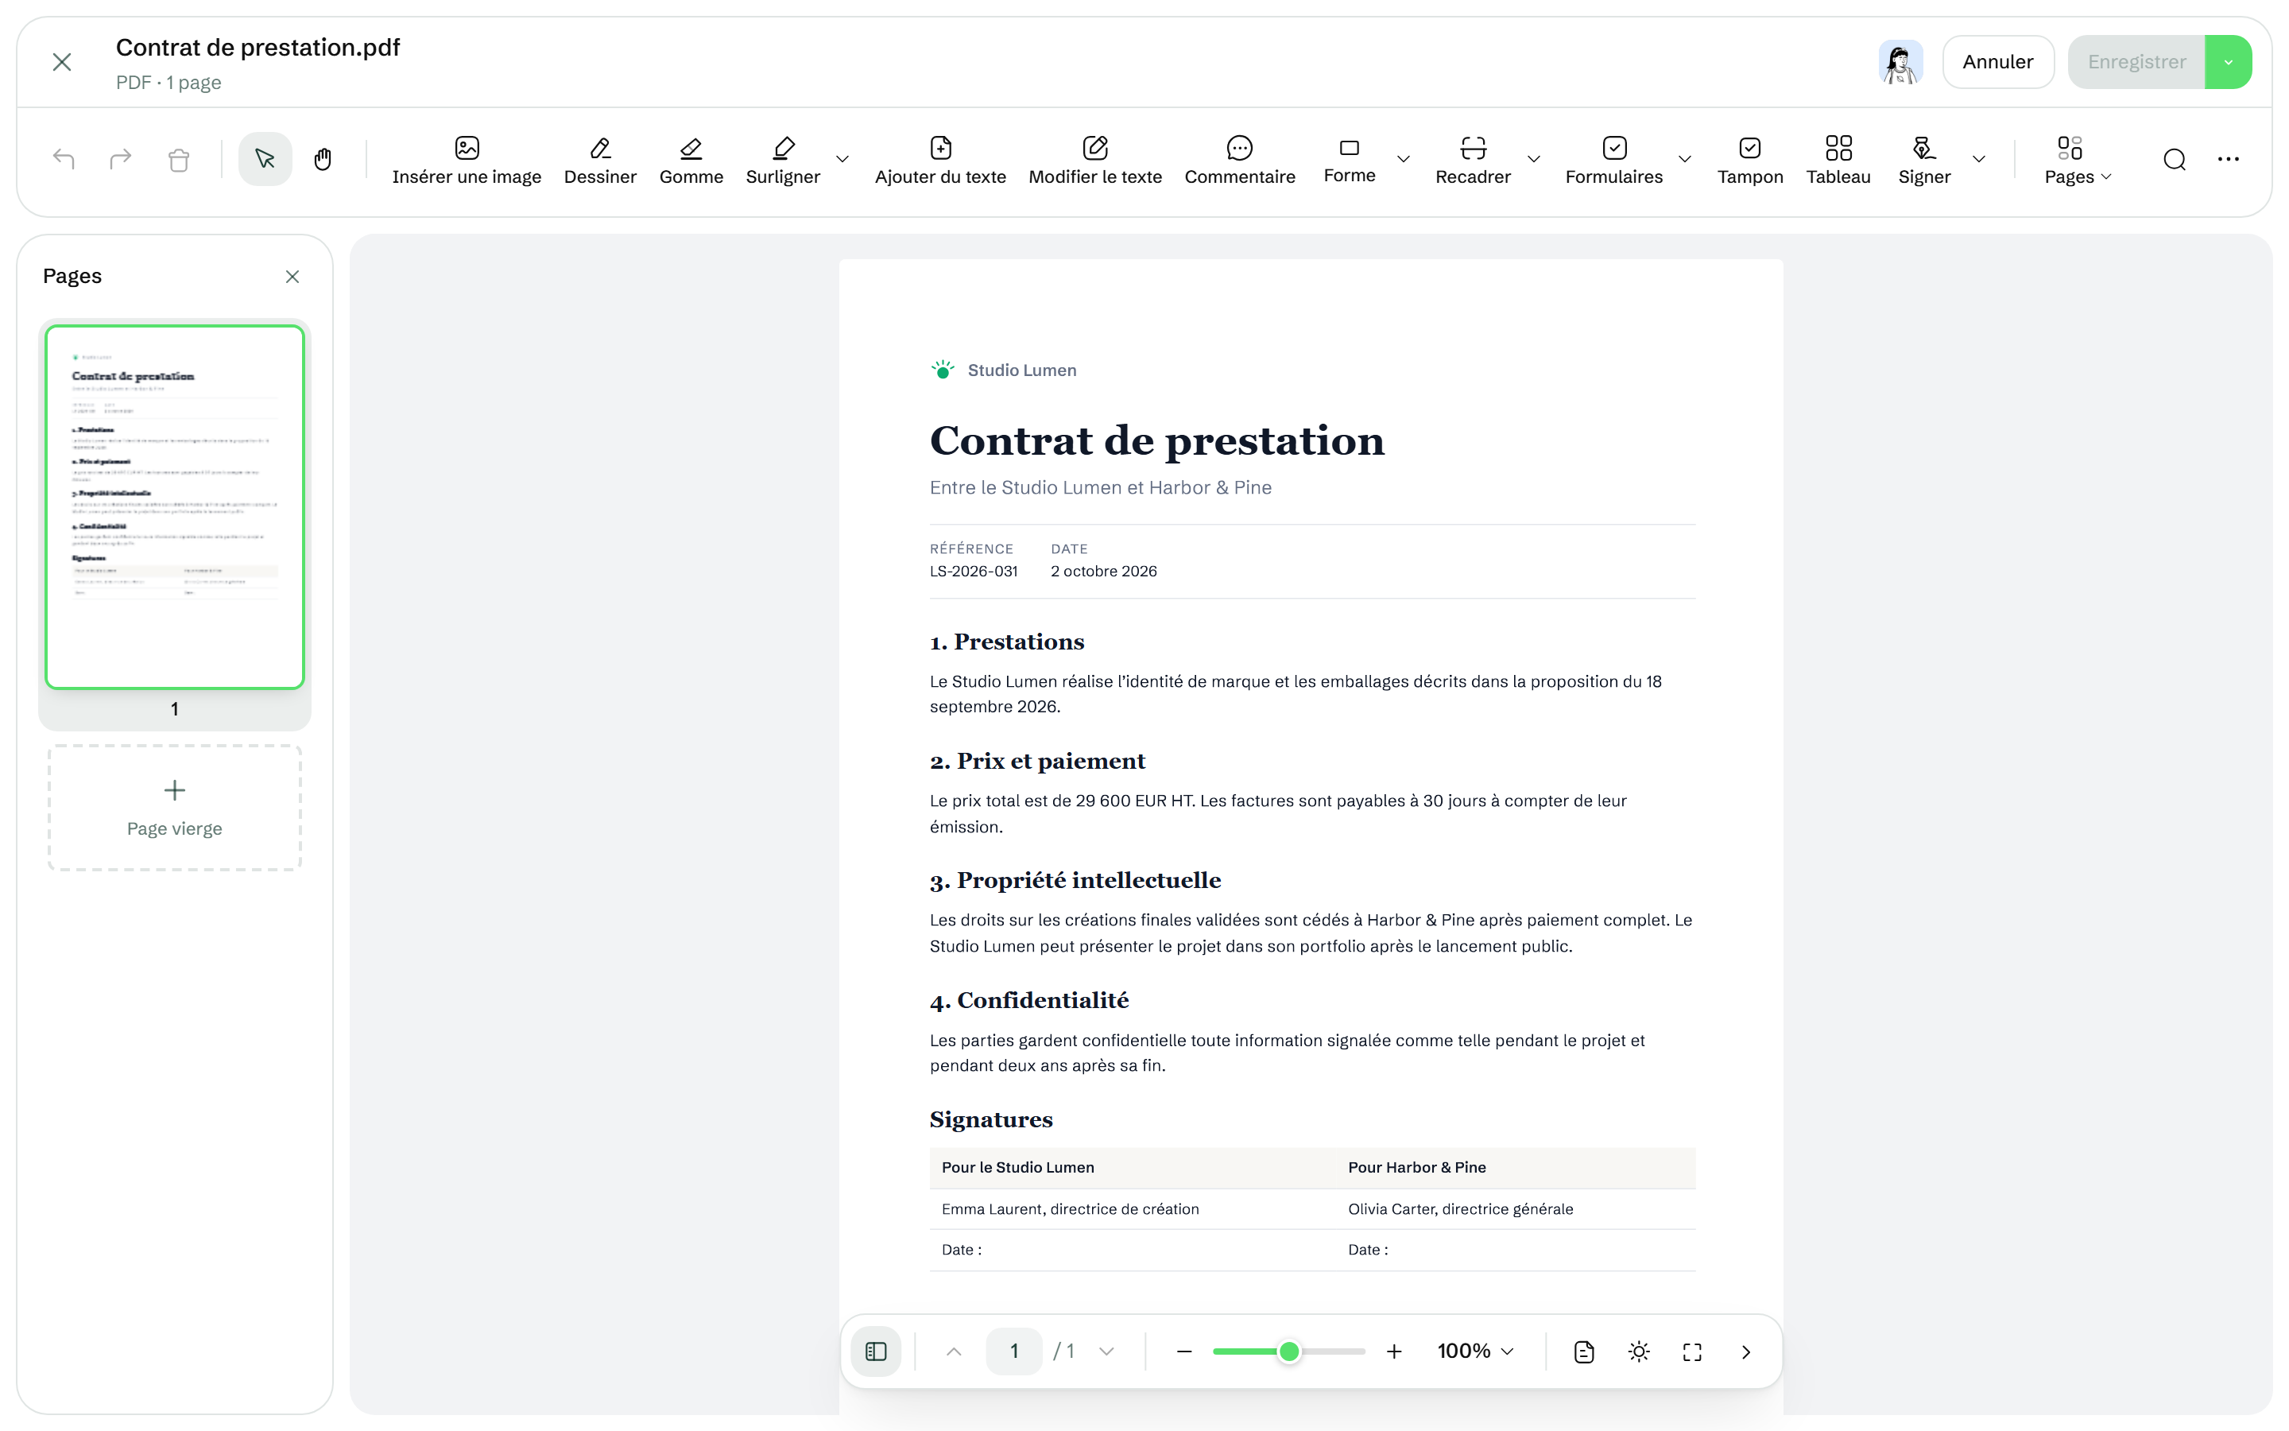
Task: Pick the Gomme eraser tool
Action: coord(691,160)
